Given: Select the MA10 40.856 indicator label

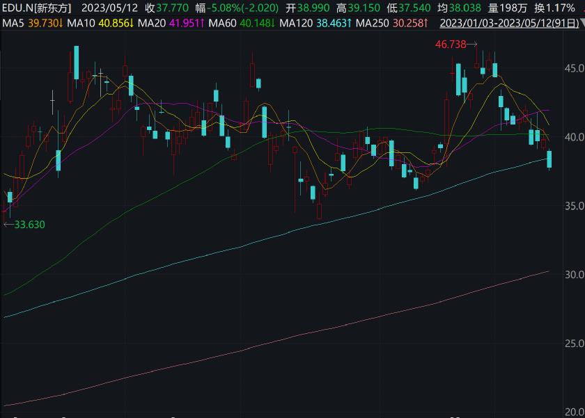Looking at the screenshot, I should (100, 23).
